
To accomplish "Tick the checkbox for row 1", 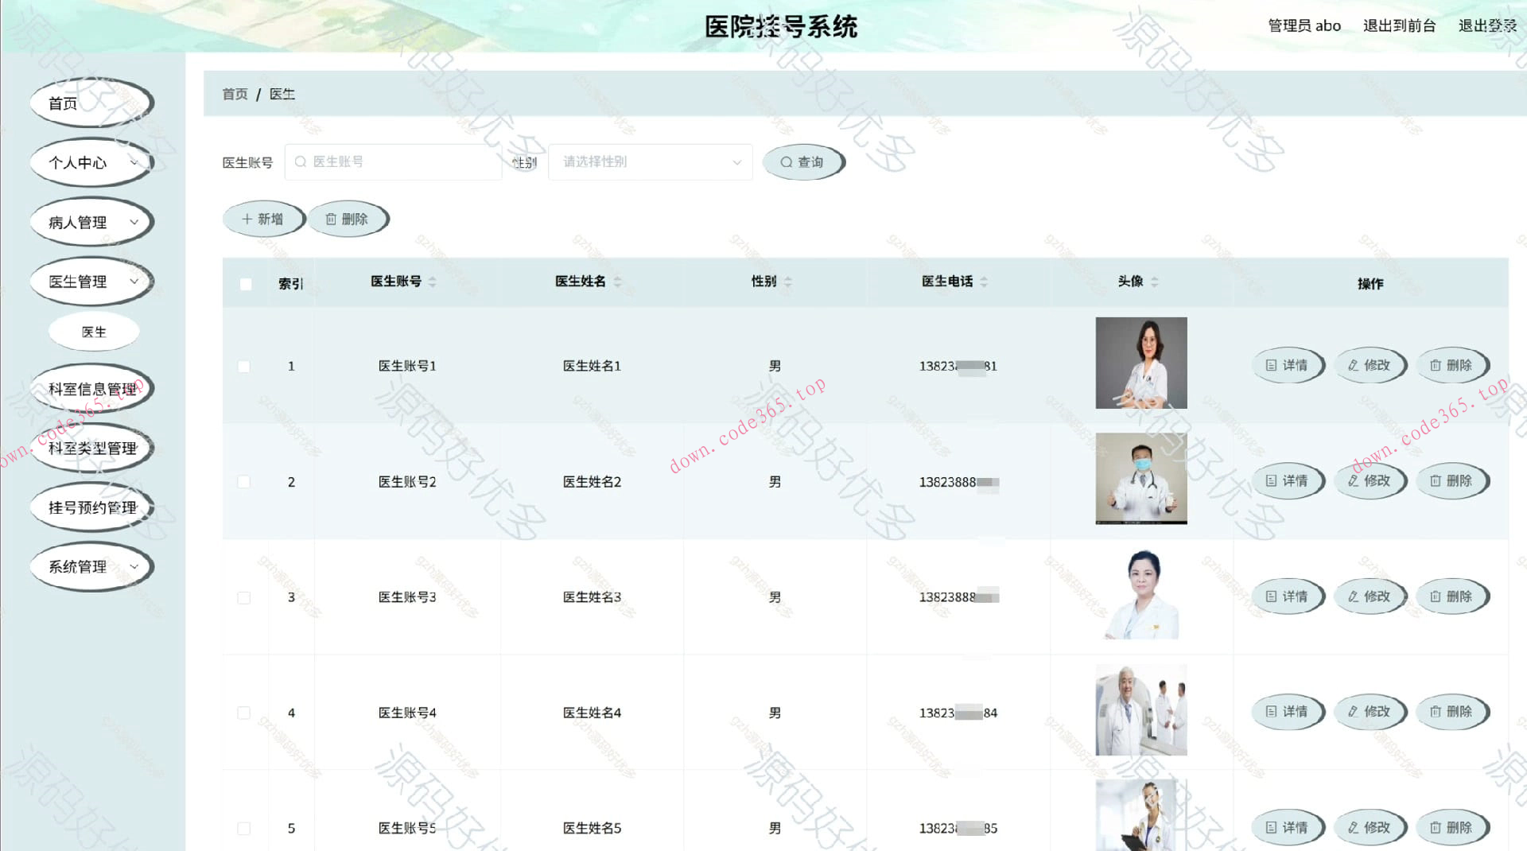I will 244,366.
